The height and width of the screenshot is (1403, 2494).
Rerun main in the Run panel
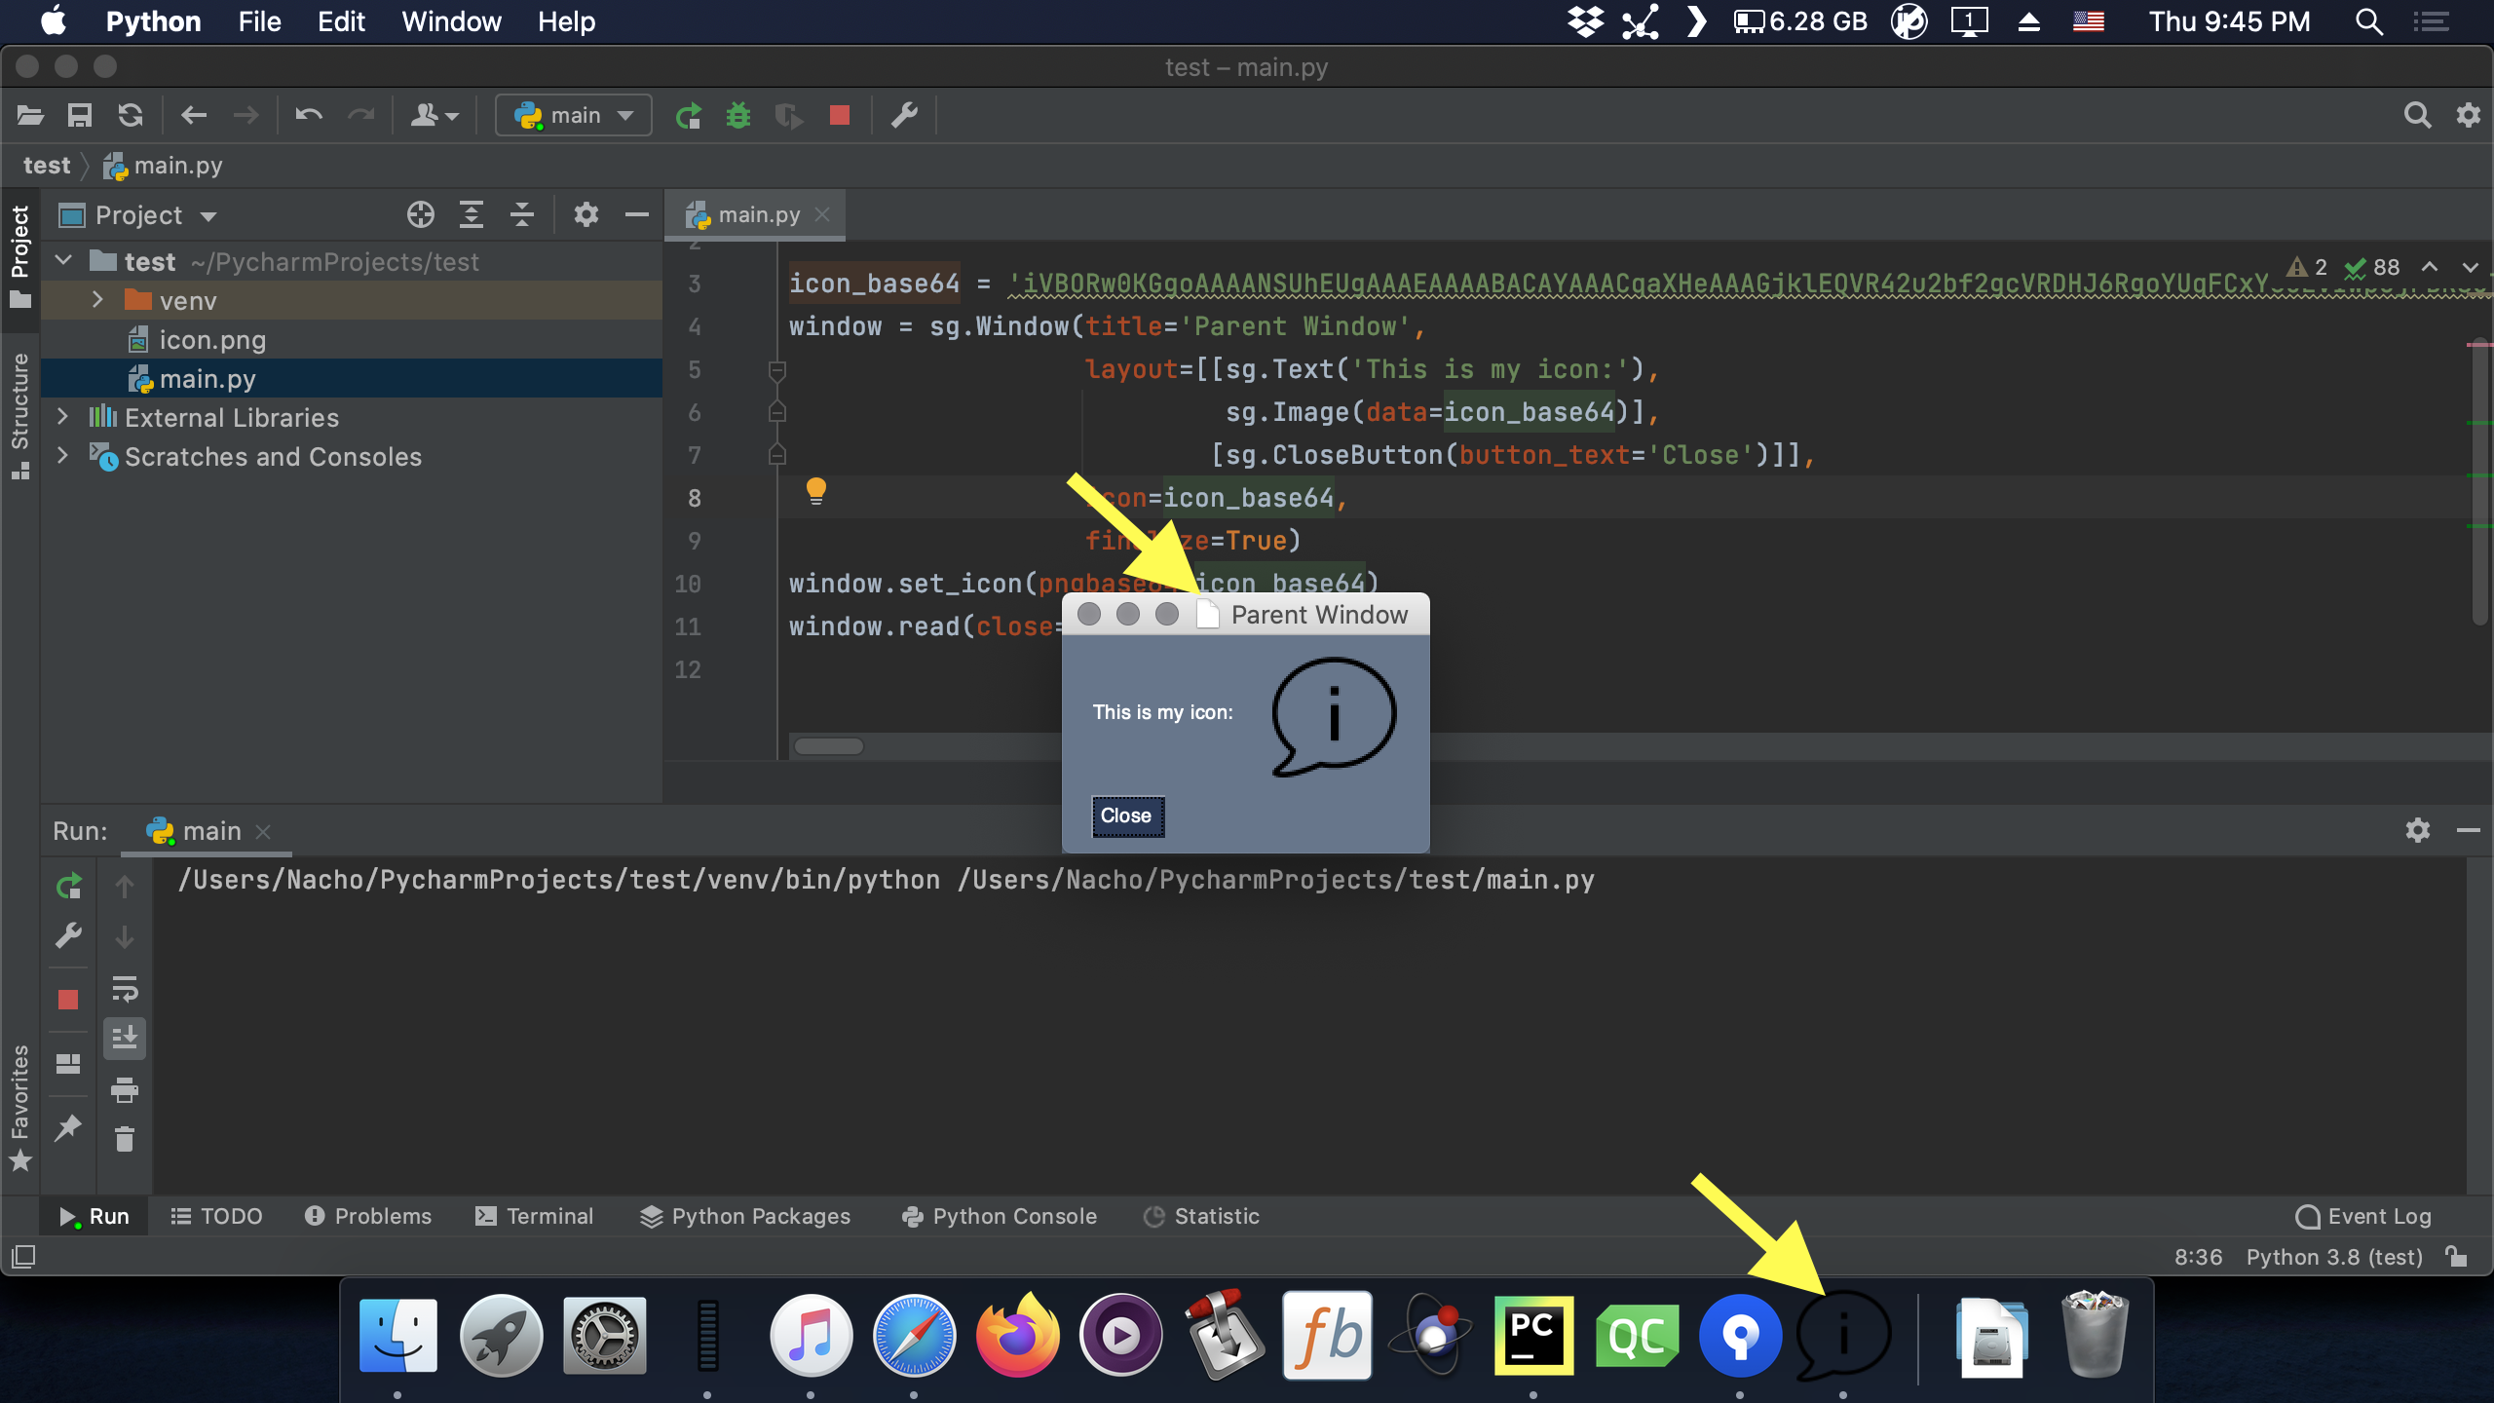[68, 887]
